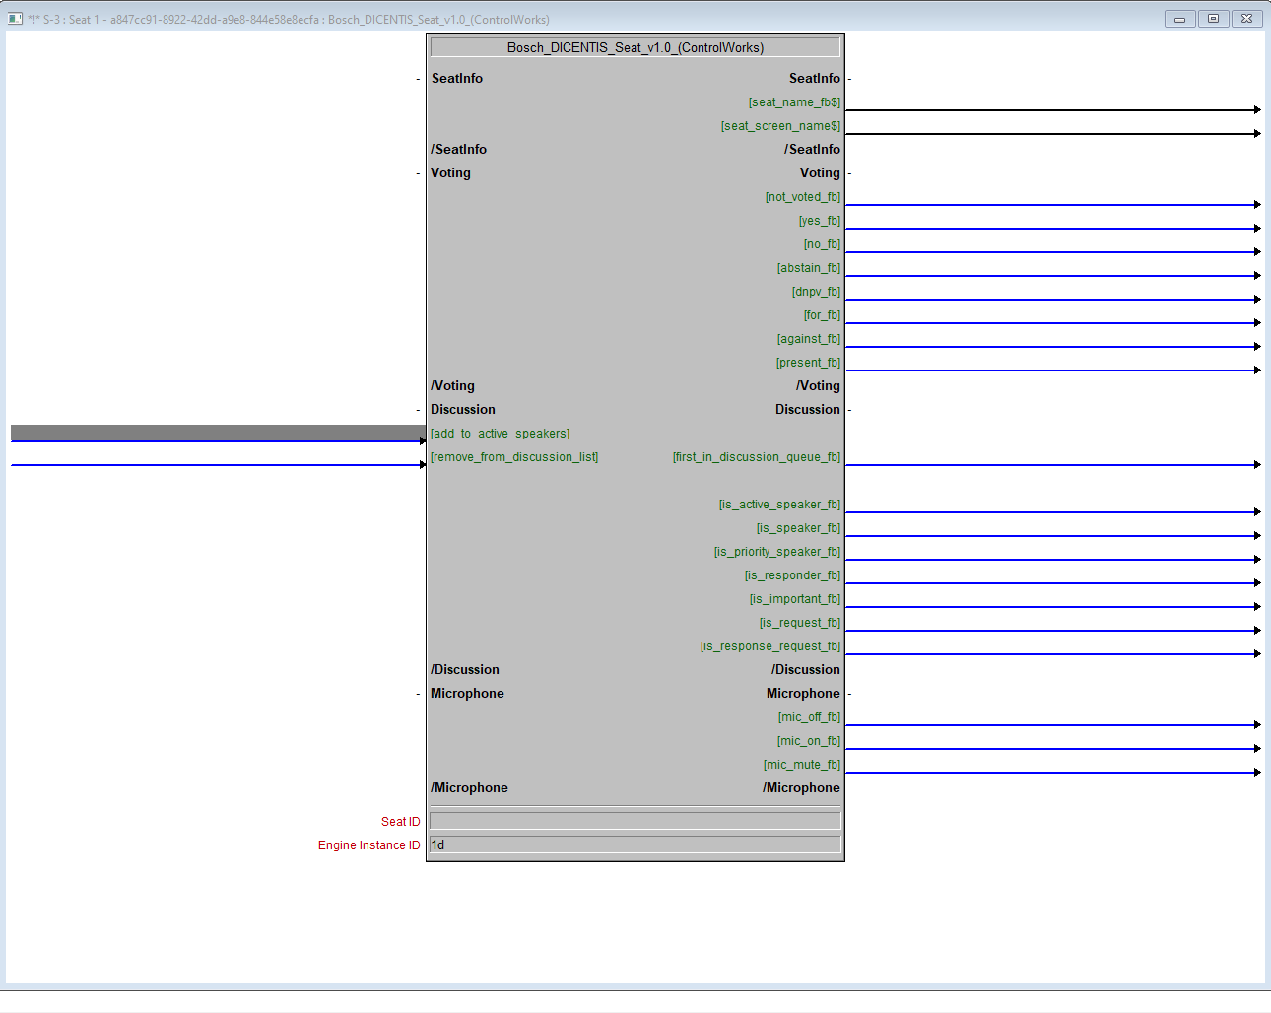Select the /Microphone closing label on output side
Screen dimensions: 1271x1013
[801, 788]
